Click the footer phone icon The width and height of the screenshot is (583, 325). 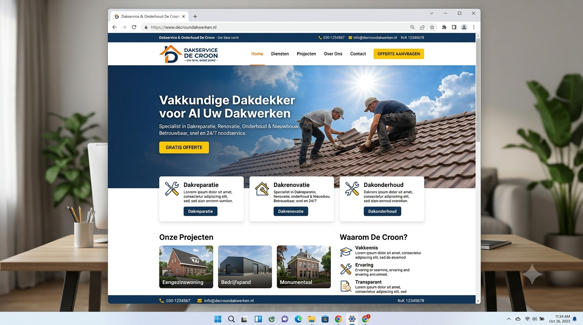[x=161, y=300]
